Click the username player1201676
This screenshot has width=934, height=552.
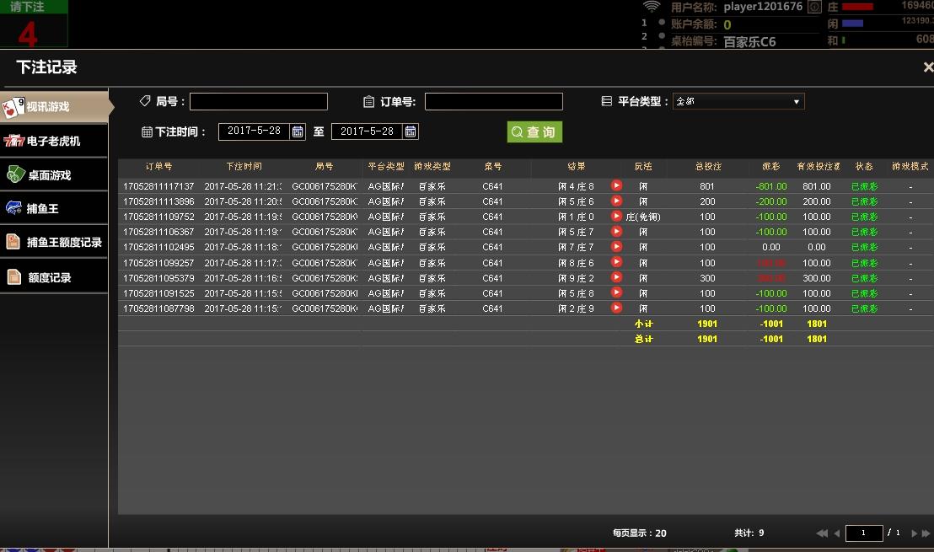[x=763, y=7]
